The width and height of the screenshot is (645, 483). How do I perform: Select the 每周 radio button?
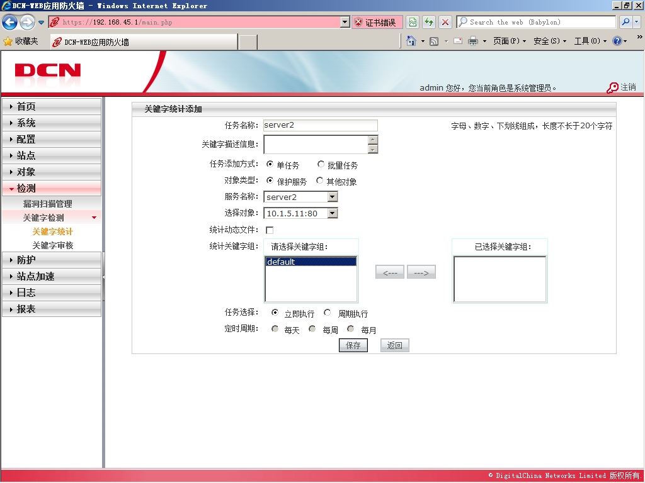312,329
